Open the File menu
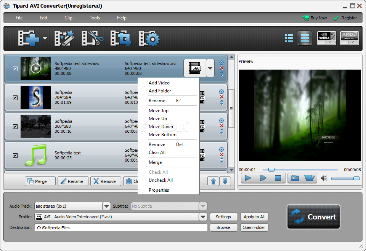 pos(19,18)
